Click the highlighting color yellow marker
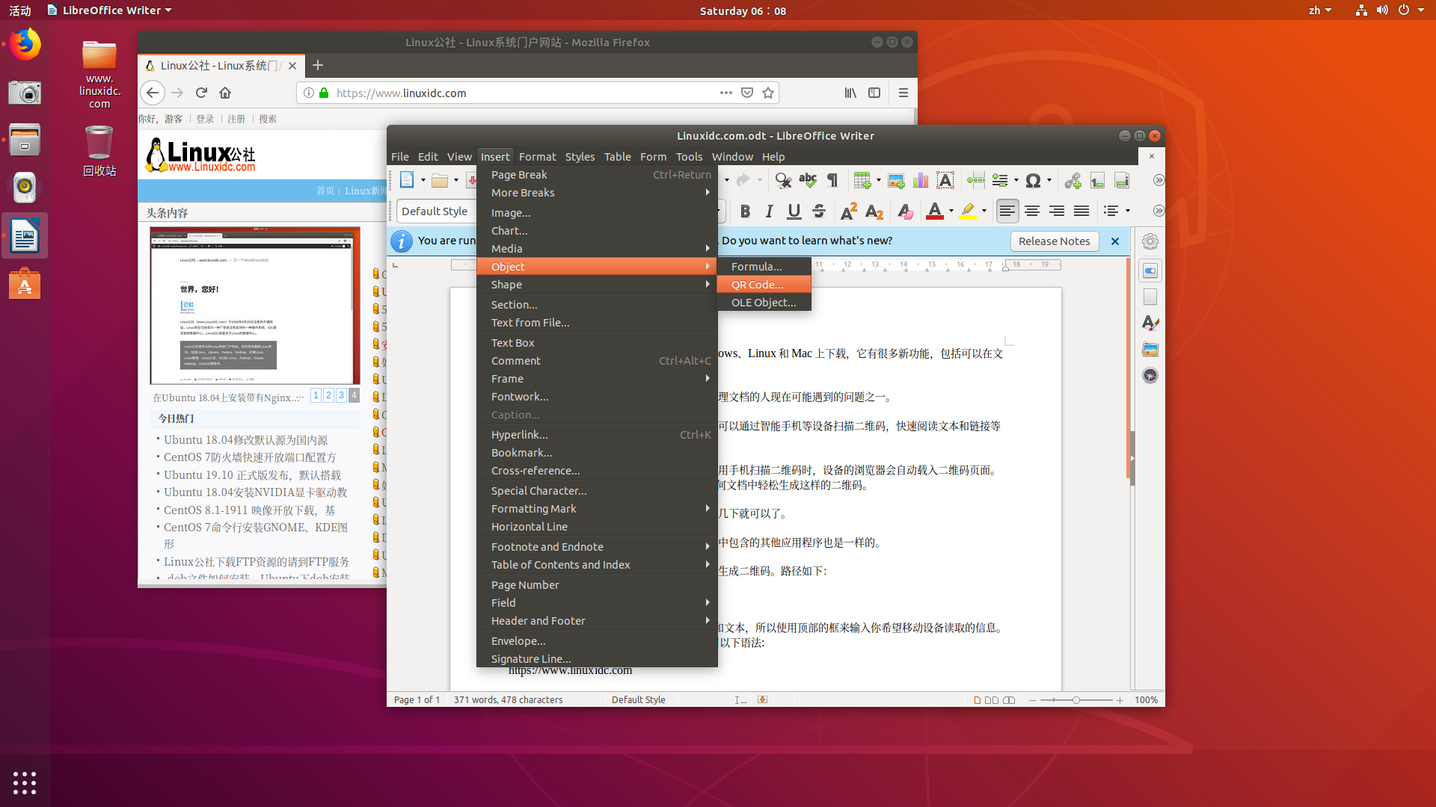1436x807 pixels. pyautogui.click(x=968, y=211)
